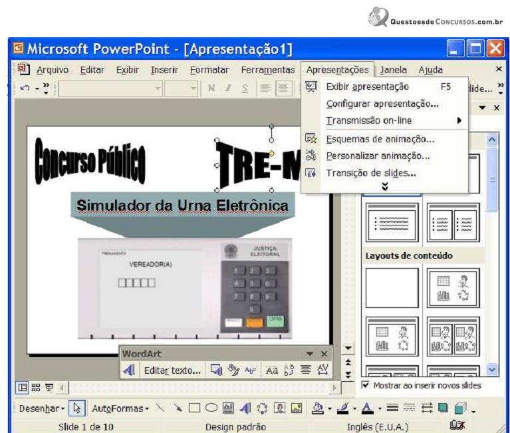Switch to Normal view icon
Viewport: 510px width, 433px height.
click(22, 388)
